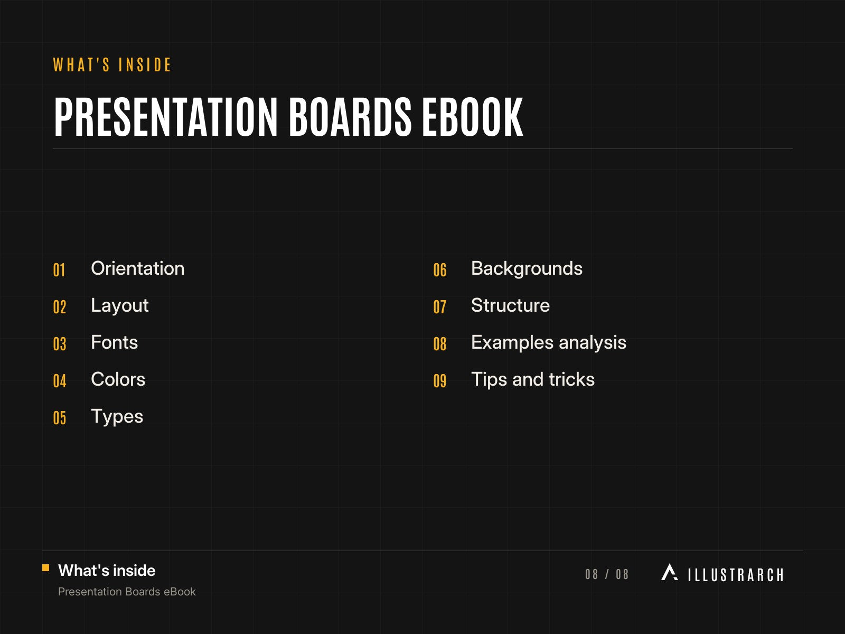Click the 'Structure' chapter title
The image size is (845, 634).
(511, 305)
